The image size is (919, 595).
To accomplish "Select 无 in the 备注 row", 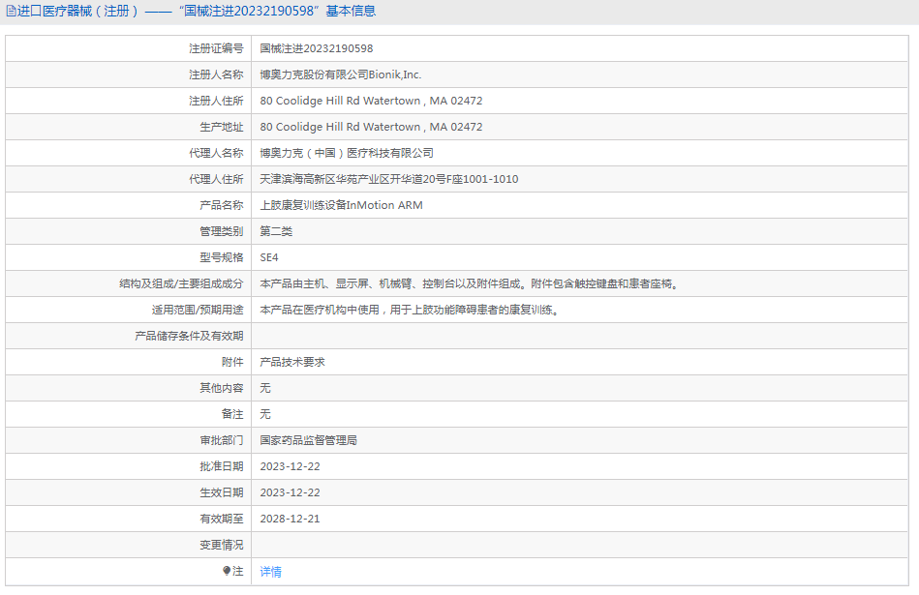I will pyautogui.click(x=265, y=415).
